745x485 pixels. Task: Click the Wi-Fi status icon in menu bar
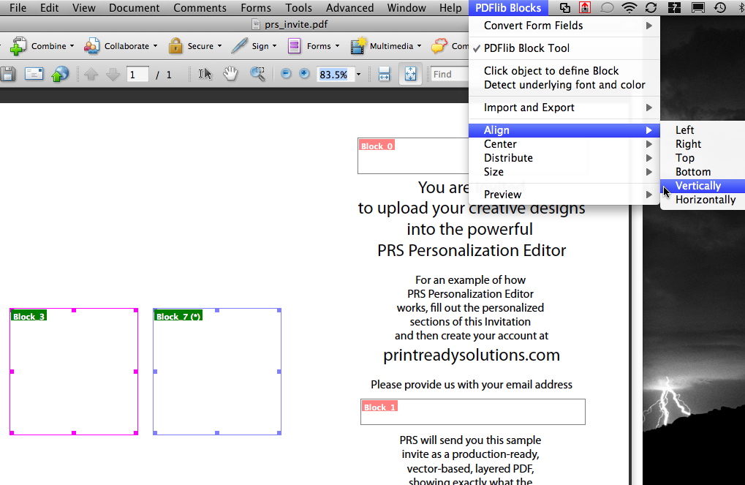point(629,7)
